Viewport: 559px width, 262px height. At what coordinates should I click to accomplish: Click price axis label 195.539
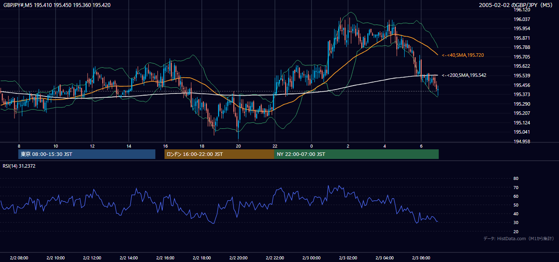[521, 76]
